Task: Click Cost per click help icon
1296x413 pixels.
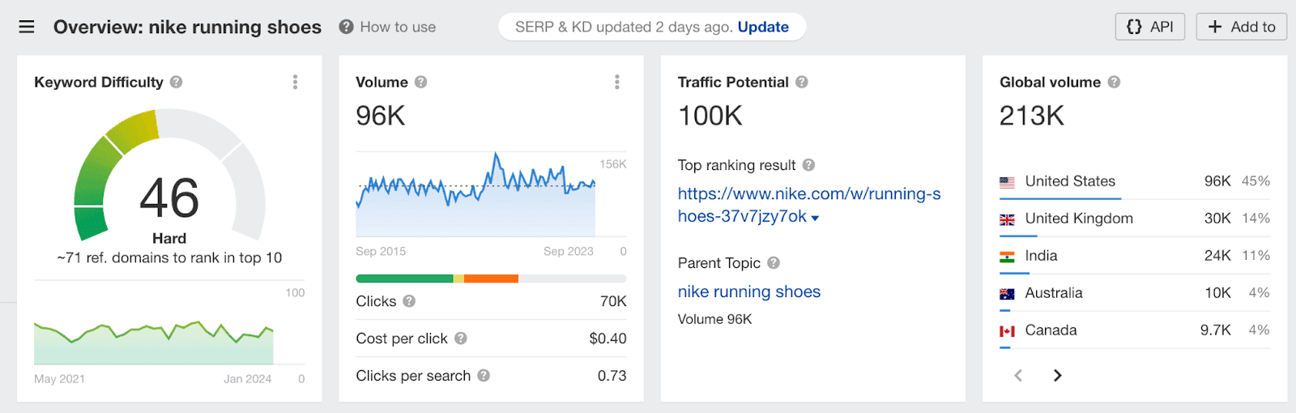Action: pyautogui.click(x=460, y=338)
